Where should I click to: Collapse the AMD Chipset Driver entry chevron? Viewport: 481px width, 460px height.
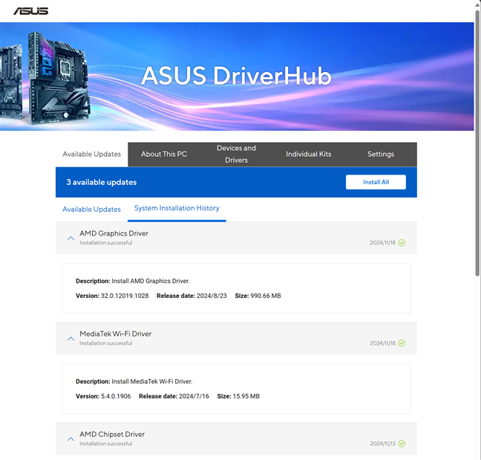coord(71,438)
